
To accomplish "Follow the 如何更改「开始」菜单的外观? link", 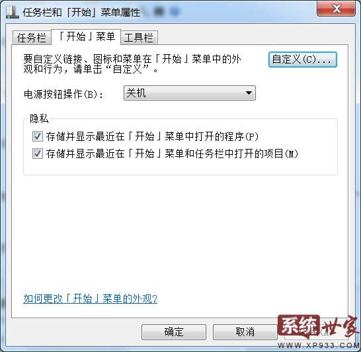I will 90,299.
